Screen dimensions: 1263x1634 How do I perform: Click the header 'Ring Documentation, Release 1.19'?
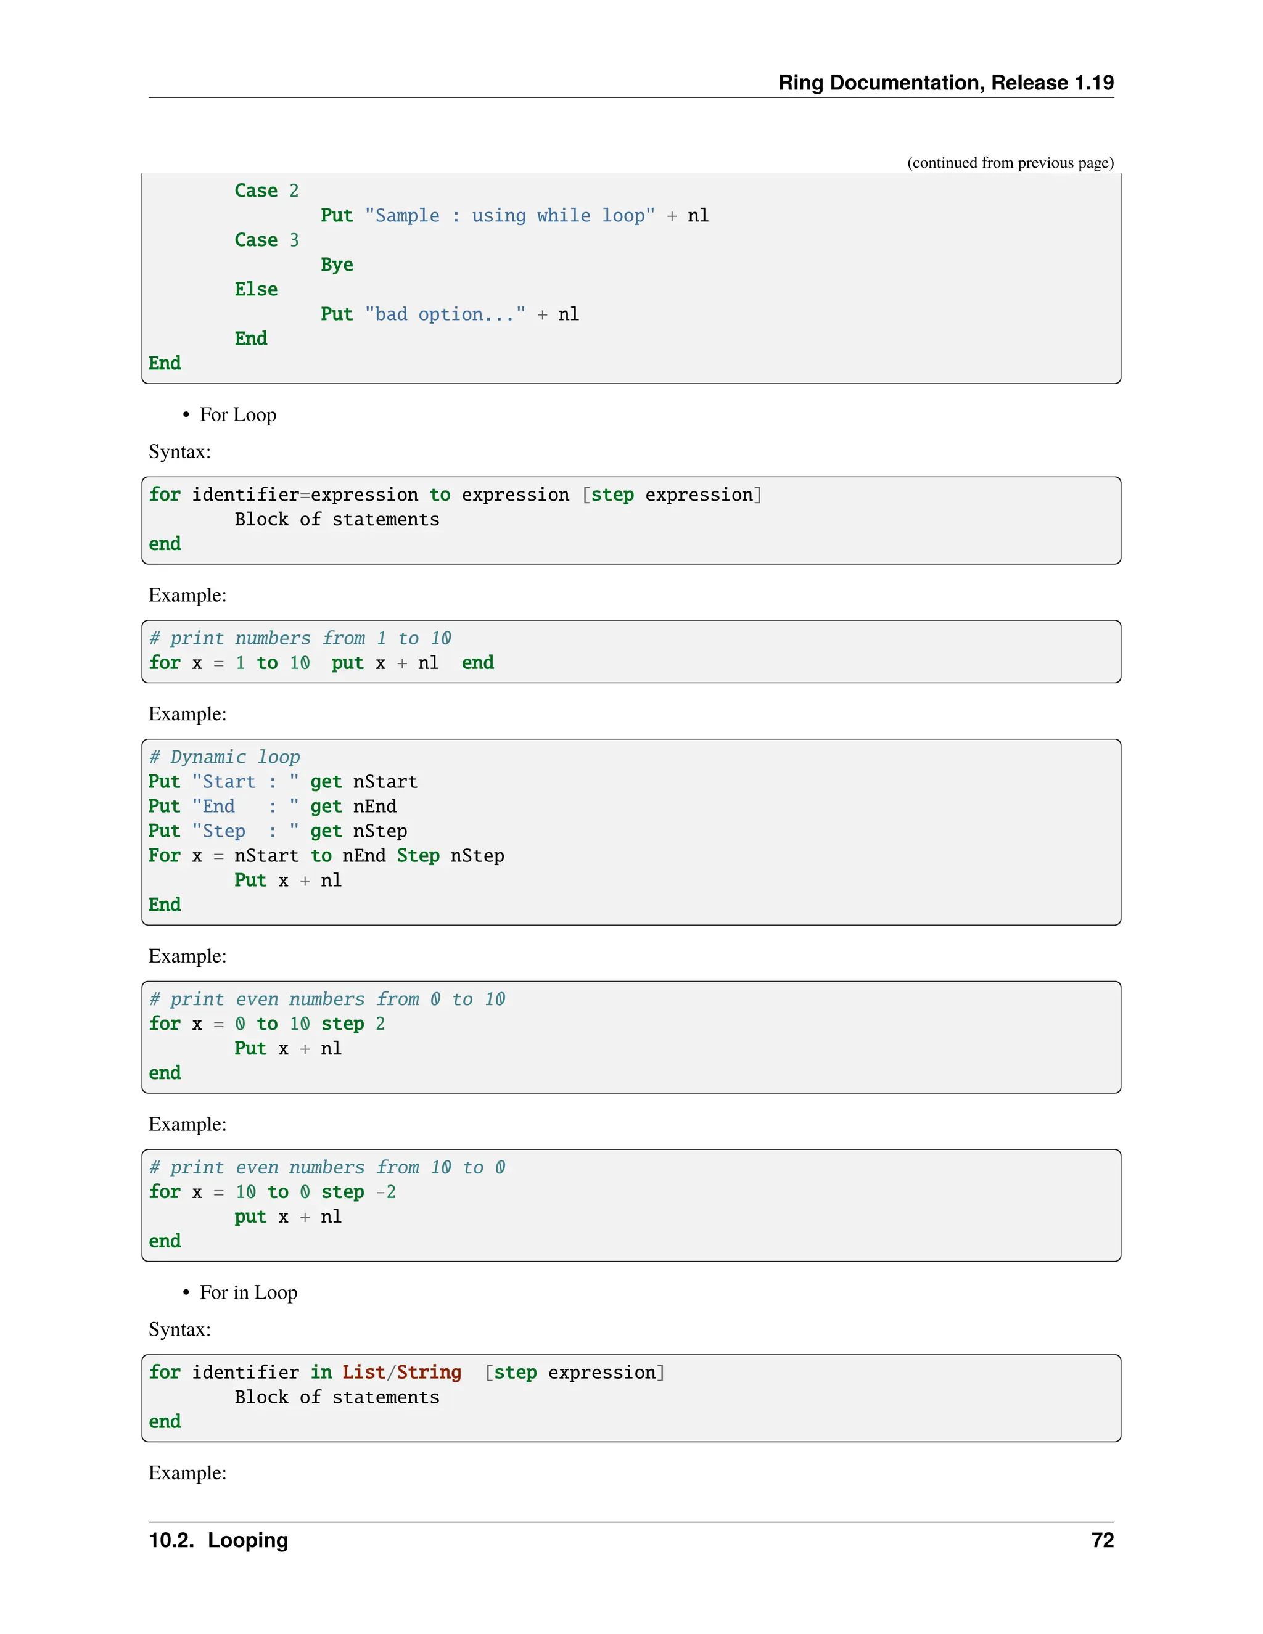pyautogui.click(x=946, y=82)
